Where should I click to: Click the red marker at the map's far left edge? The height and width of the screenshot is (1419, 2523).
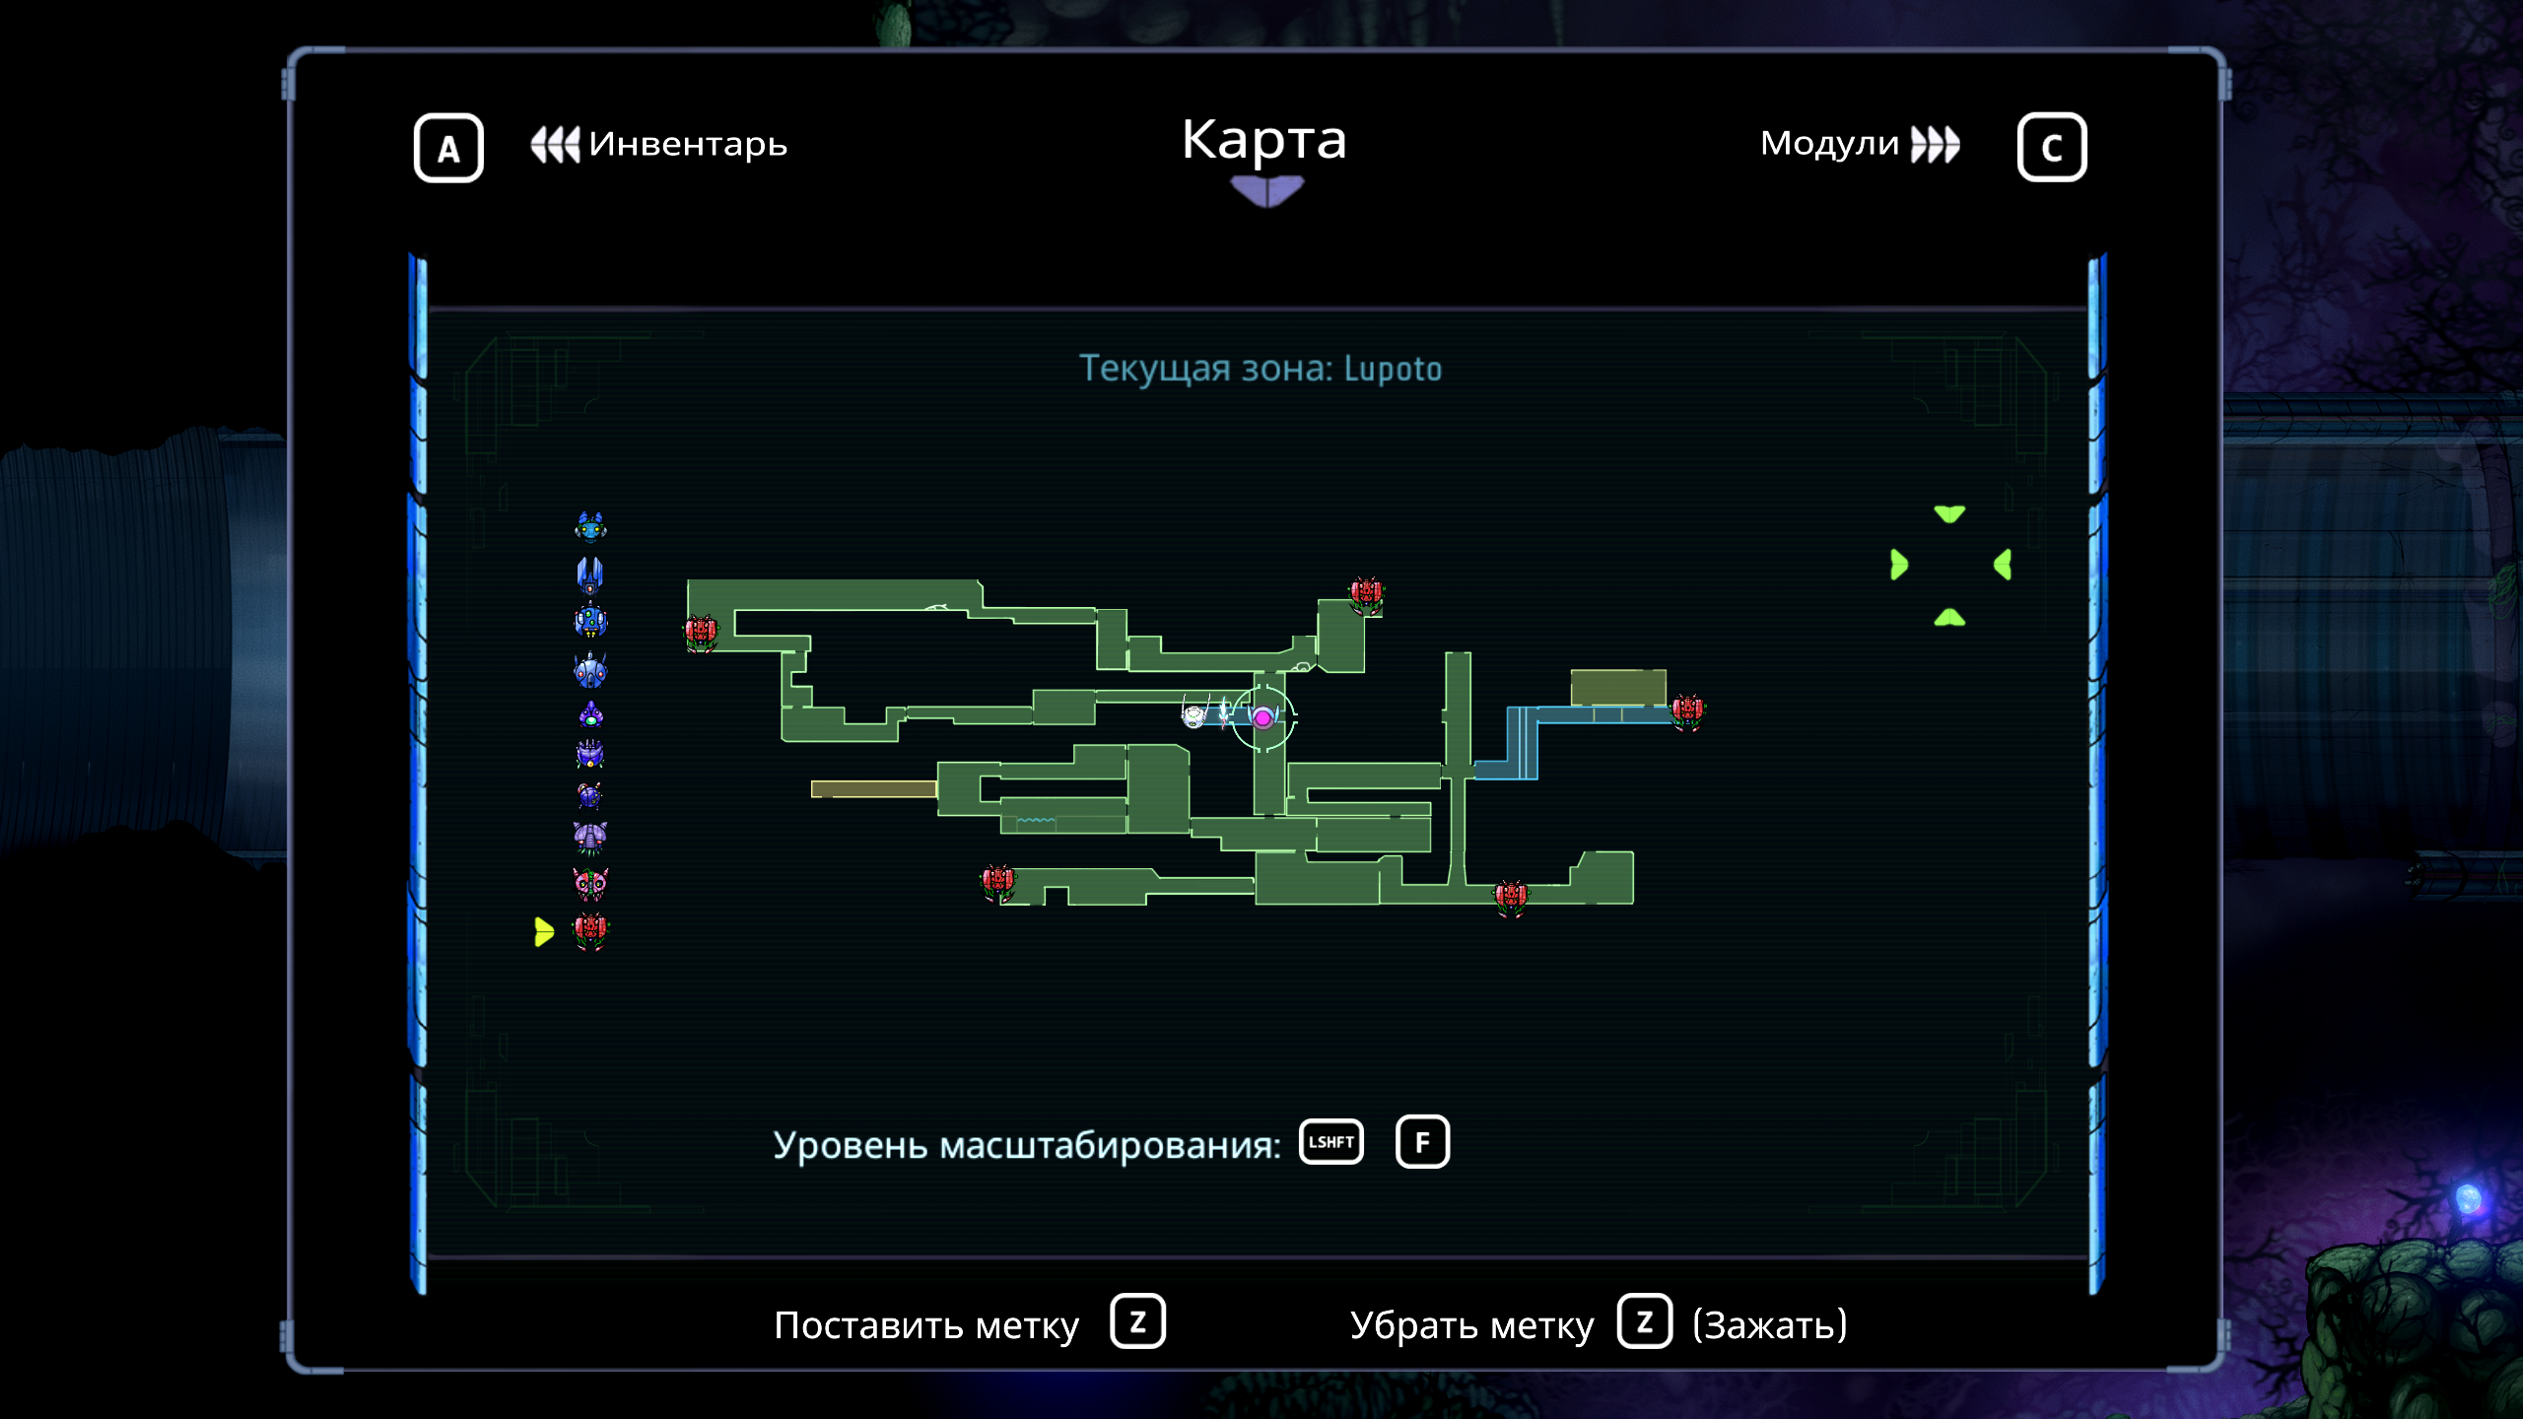[x=701, y=633]
